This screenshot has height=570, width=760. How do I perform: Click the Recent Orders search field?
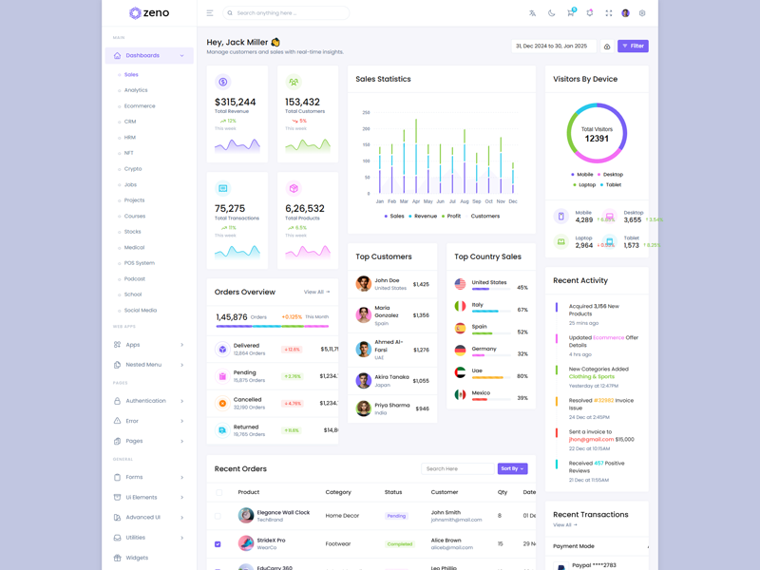pyautogui.click(x=459, y=468)
